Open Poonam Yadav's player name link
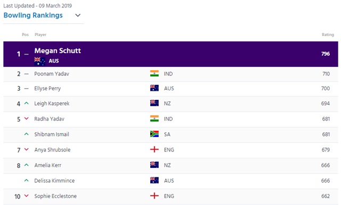Screen dimensions: 341x205 pos(52,74)
